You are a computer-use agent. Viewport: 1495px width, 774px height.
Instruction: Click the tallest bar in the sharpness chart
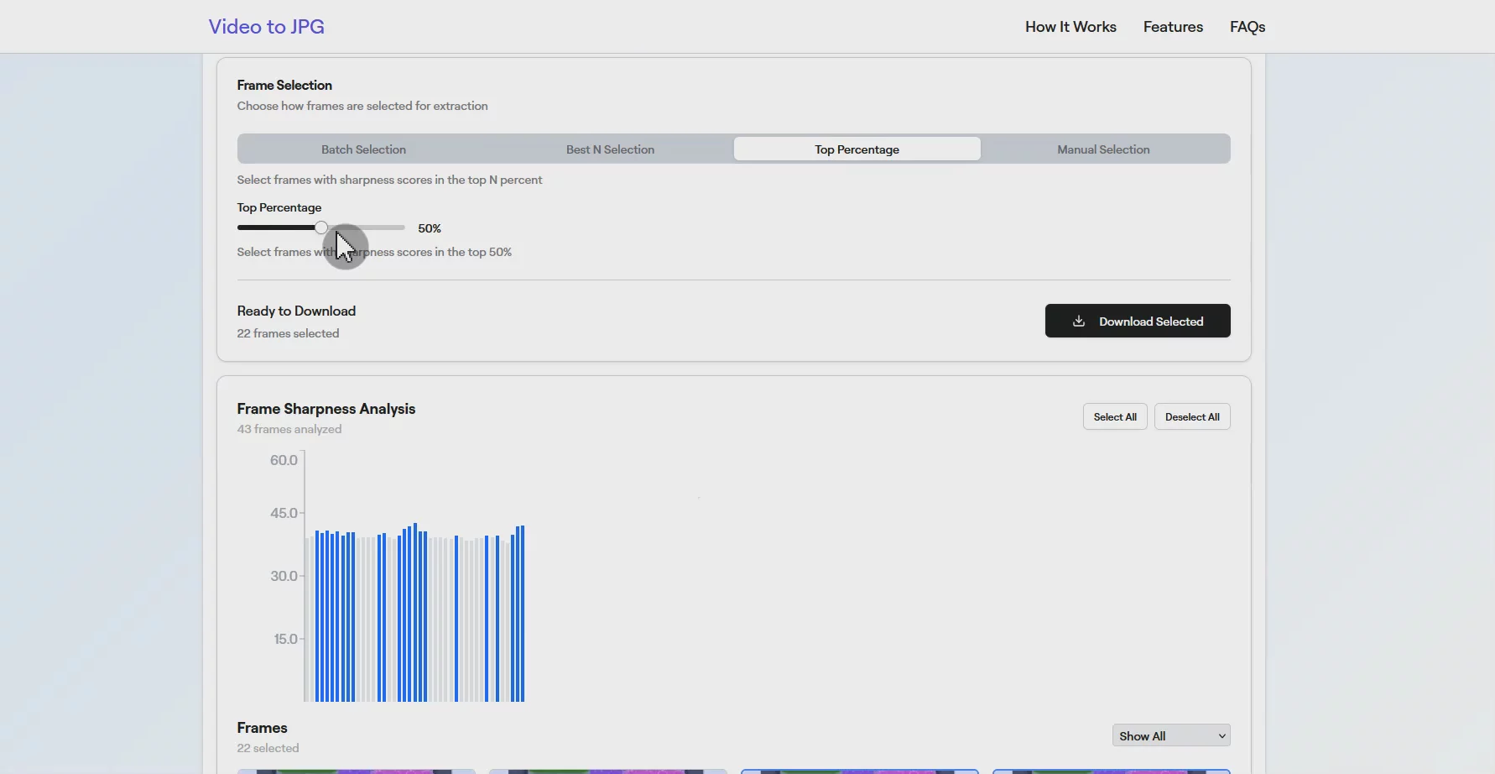415,613
